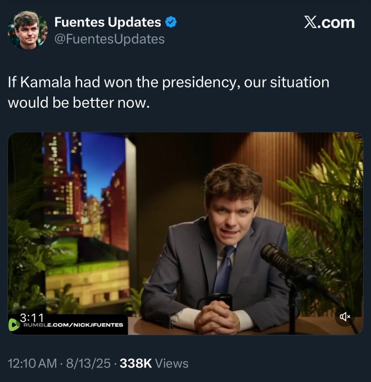The width and height of the screenshot is (371, 382).
Task: Click the speaker's blue necktie in video
Action: 225,270
